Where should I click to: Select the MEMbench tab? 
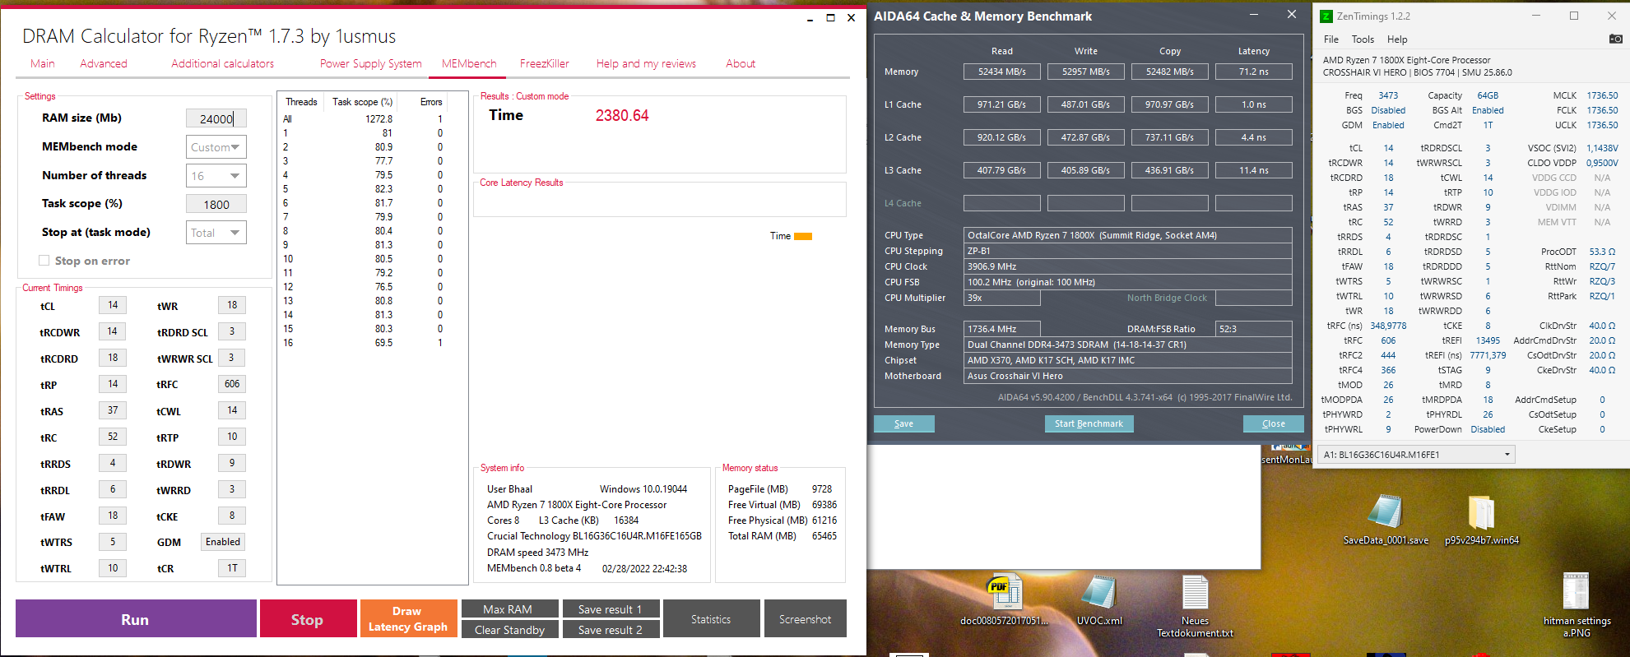point(469,63)
